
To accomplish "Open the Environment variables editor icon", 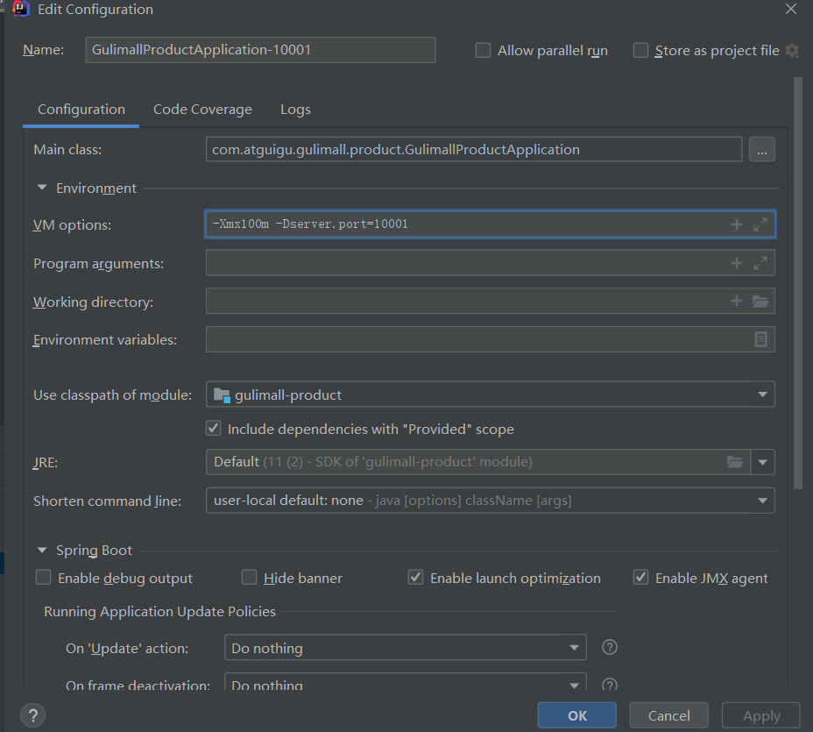I will pos(760,339).
